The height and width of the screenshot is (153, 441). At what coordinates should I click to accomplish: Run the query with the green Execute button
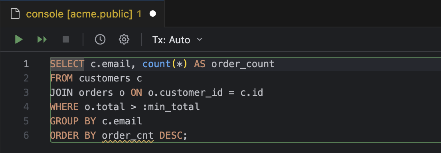coord(19,39)
